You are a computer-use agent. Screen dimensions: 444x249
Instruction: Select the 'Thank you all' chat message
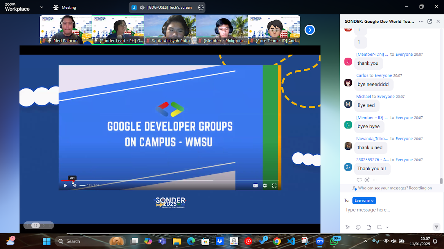[x=371, y=168]
